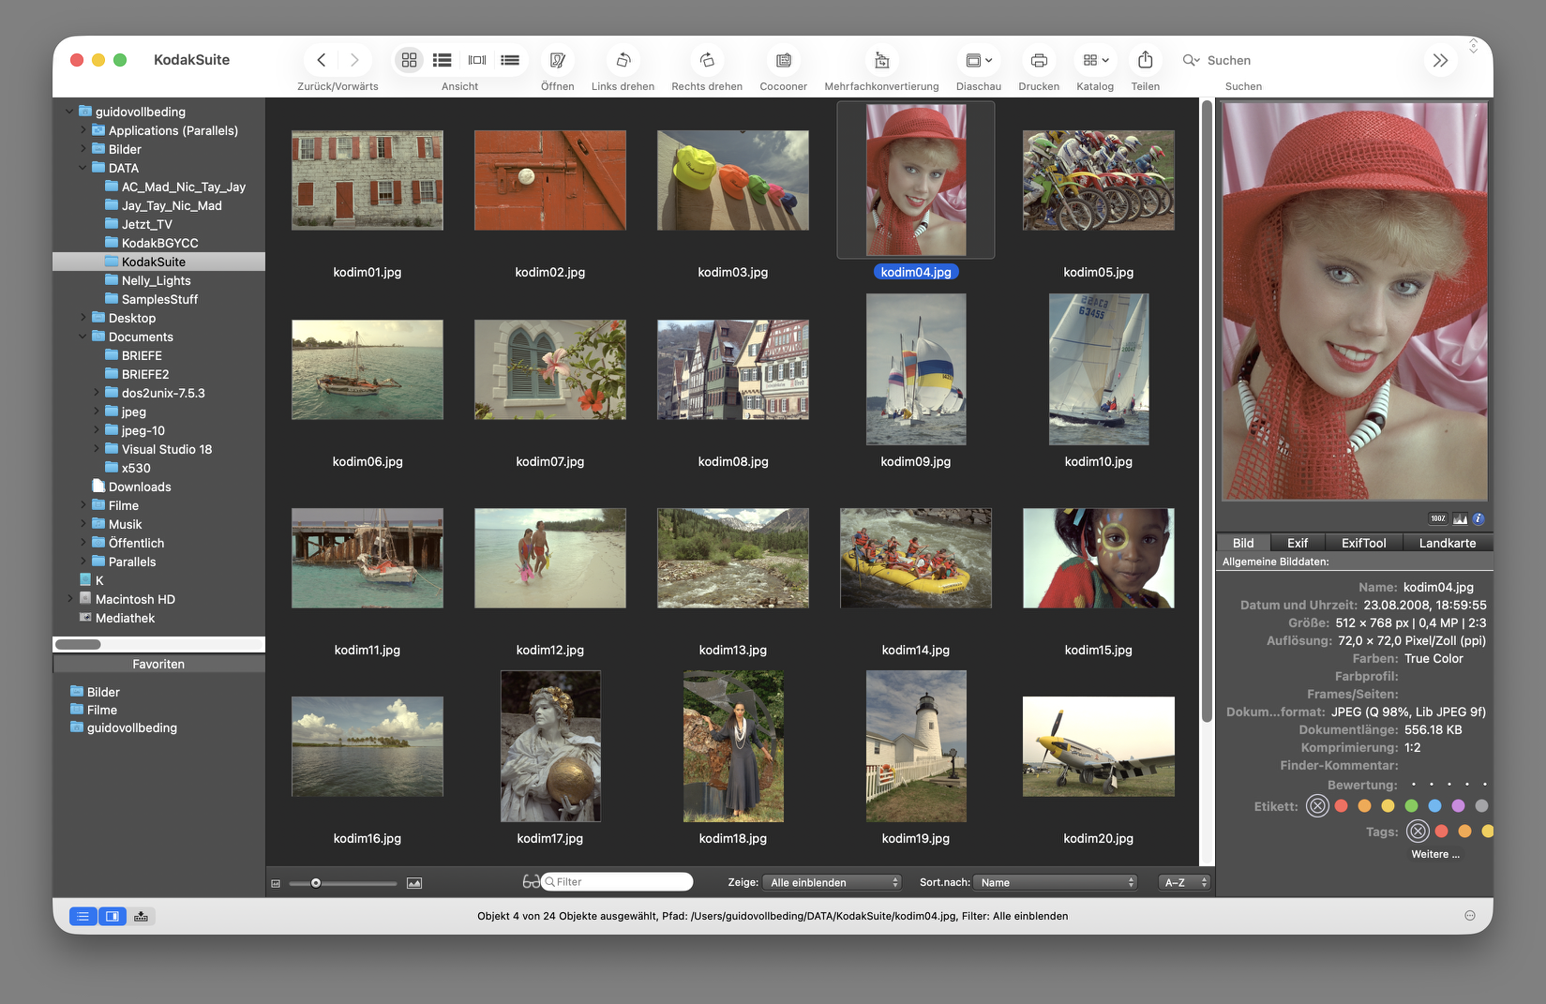This screenshot has height=1004, width=1546.
Task: Rotate image right with Rechts drehen
Action: coord(707,60)
